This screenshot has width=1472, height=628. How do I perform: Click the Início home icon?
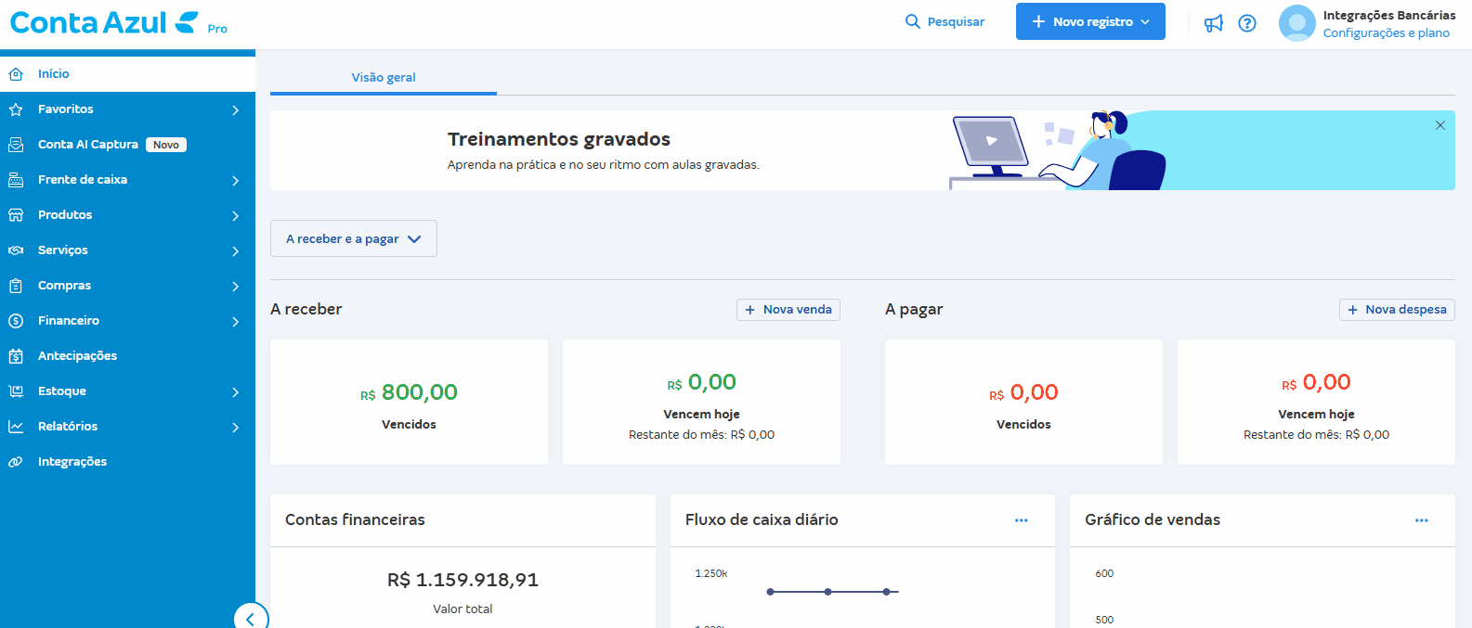[x=16, y=74]
